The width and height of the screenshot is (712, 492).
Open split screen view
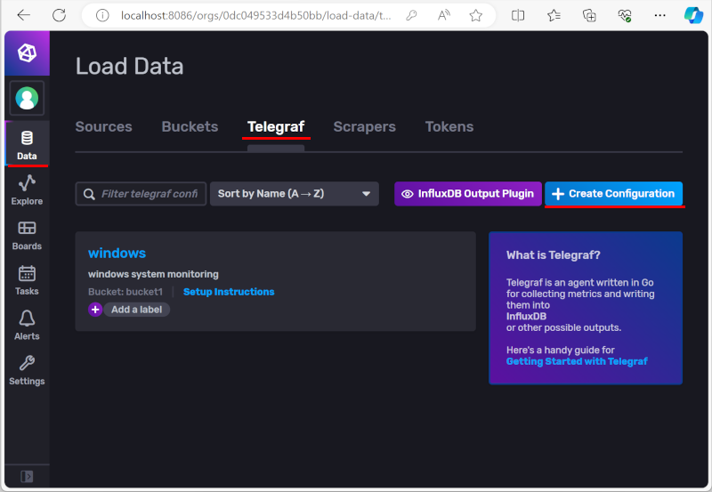(518, 15)
